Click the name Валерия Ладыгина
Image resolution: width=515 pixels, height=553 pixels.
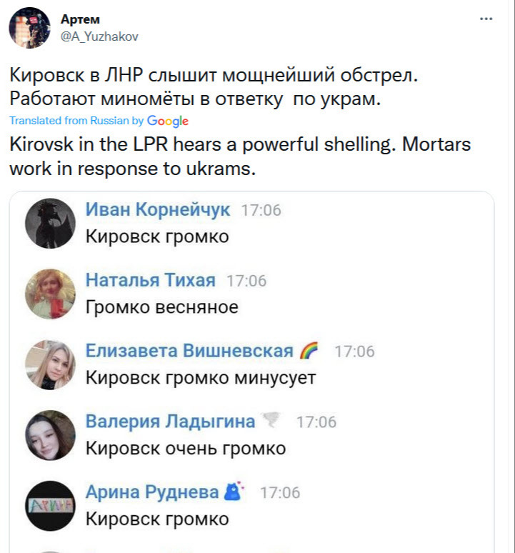[x=170, y=422]
